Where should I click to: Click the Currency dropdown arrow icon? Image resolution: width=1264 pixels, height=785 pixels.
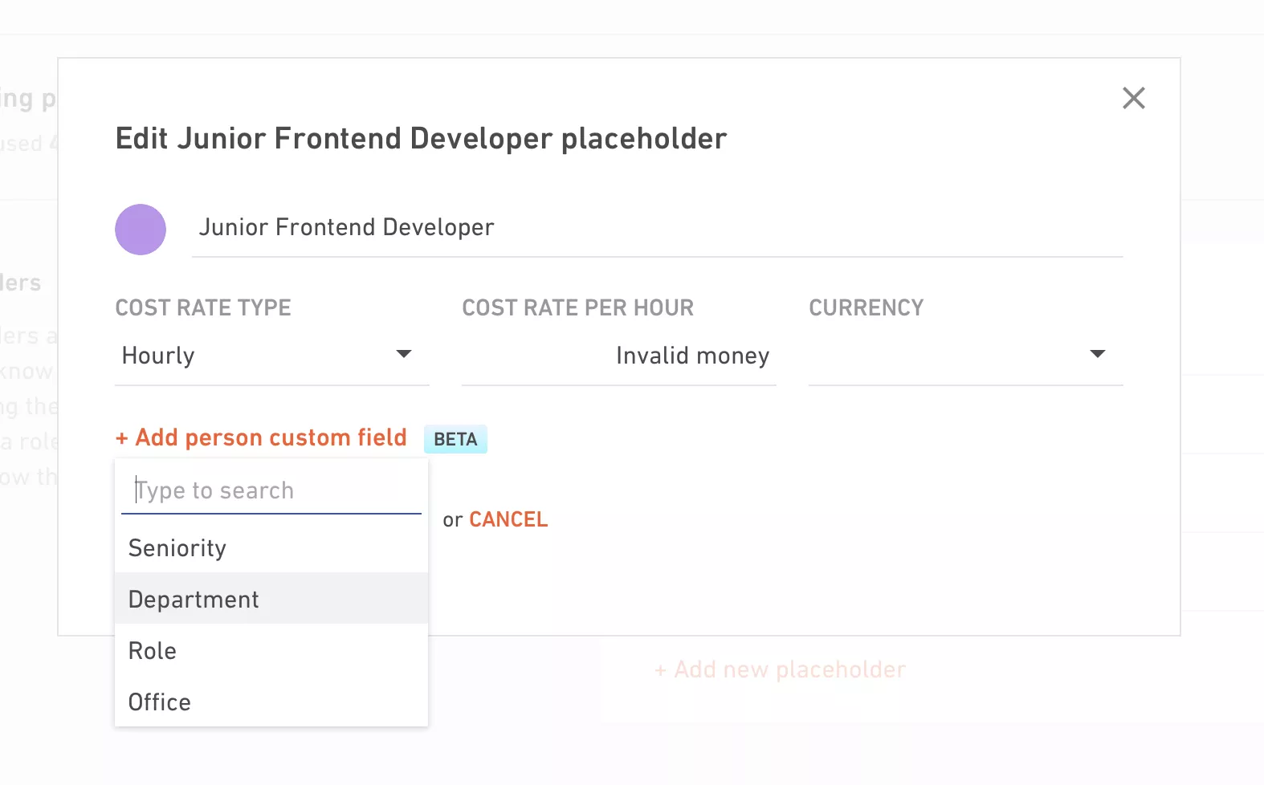click(x=1097, y=354)
